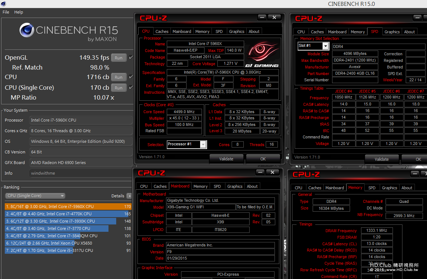
Task: Click the Cinebench app icon in the title bar
Action: (3, 4)
